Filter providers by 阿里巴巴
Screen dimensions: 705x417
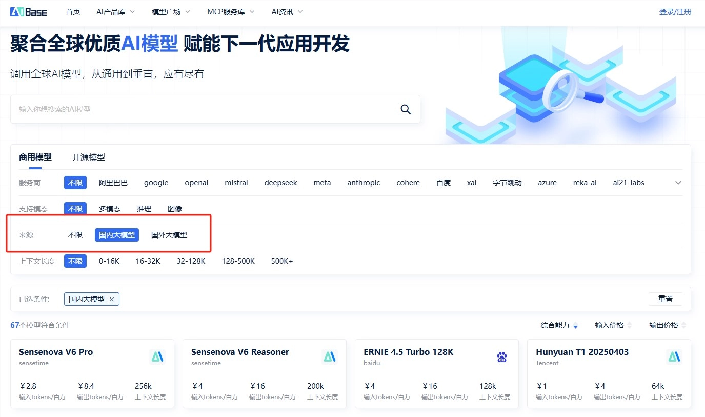(113, 183)
